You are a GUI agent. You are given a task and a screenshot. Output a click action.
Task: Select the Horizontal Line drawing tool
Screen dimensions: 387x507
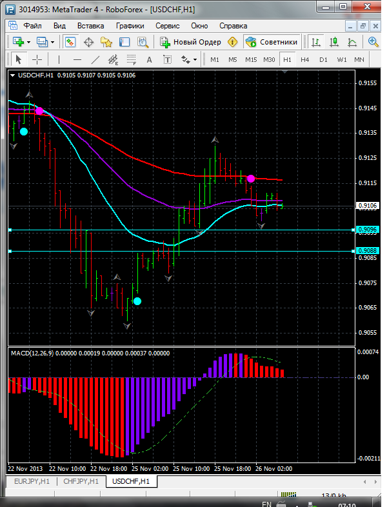(77, 59)
